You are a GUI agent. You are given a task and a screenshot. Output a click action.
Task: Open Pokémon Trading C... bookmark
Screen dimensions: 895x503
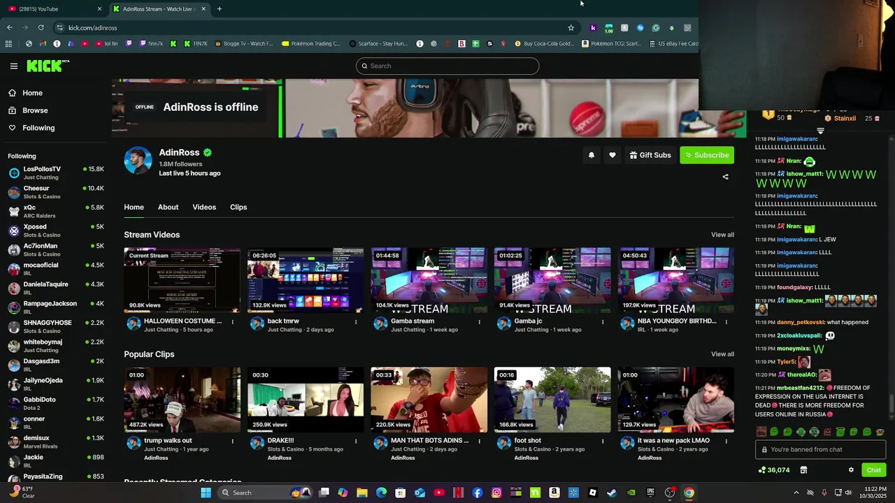(311, 43)
